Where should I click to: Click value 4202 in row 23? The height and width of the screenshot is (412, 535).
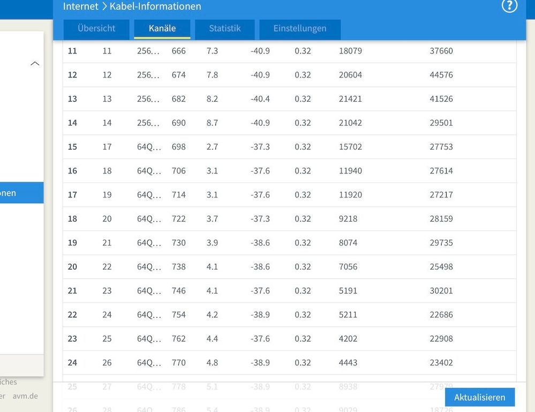(348, 339)
